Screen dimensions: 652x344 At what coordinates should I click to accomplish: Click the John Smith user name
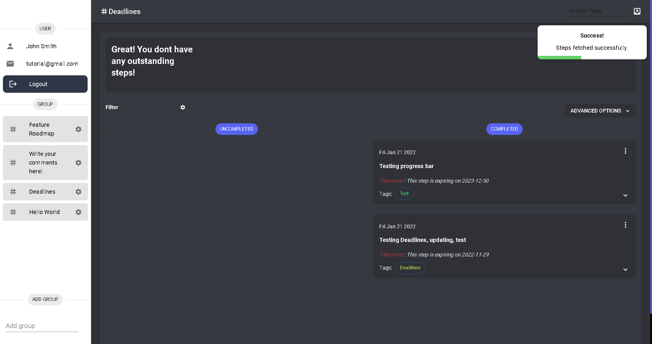[x=41, y=46]
